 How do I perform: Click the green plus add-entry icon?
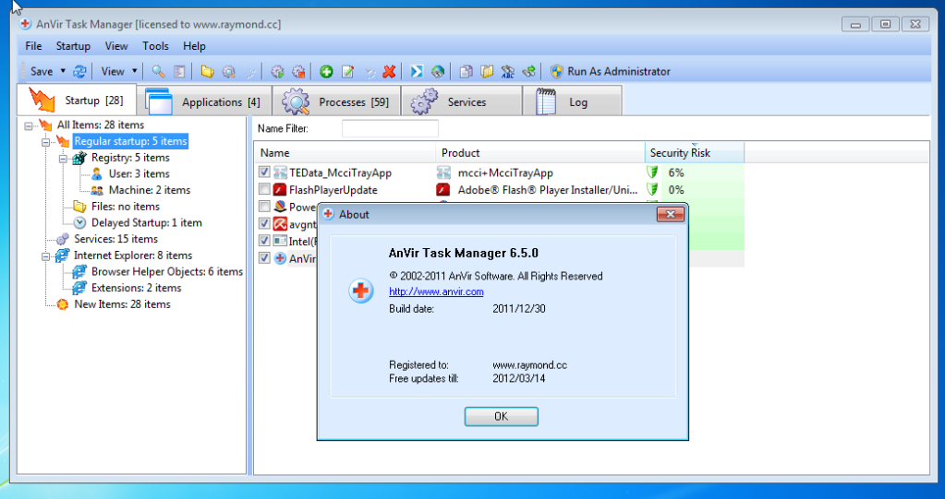click(326, 72)
